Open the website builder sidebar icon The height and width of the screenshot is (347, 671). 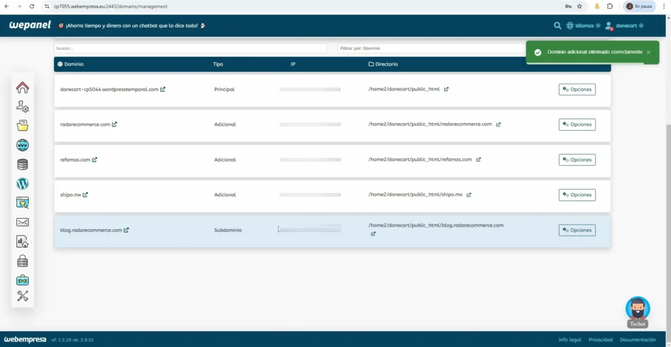click(x=23, y=203)
